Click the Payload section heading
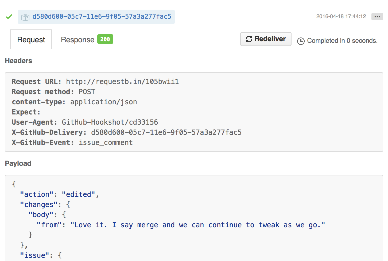This screenshot has height=261, width=388. 18,163
